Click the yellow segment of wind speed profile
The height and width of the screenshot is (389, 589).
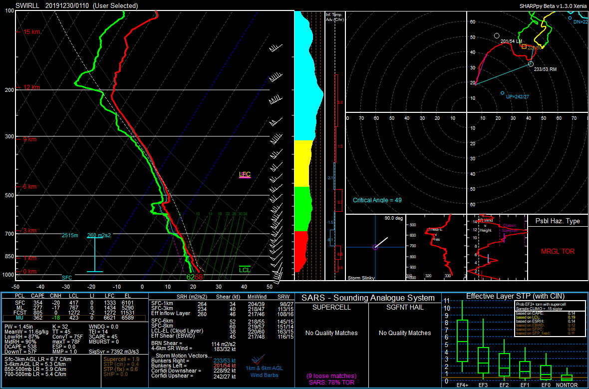303,163
